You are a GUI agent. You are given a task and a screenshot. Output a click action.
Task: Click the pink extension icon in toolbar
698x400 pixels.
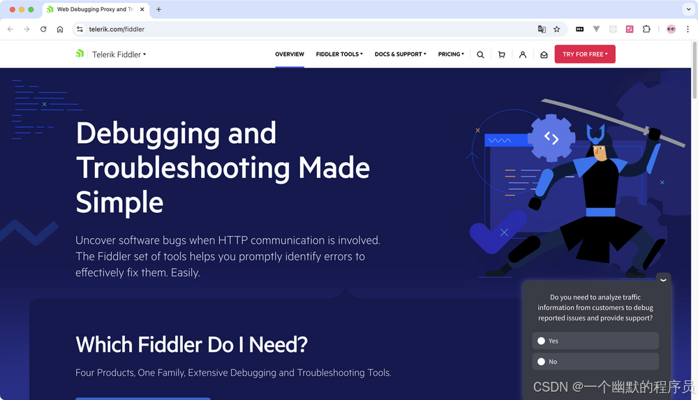click(x=630, y=29)
